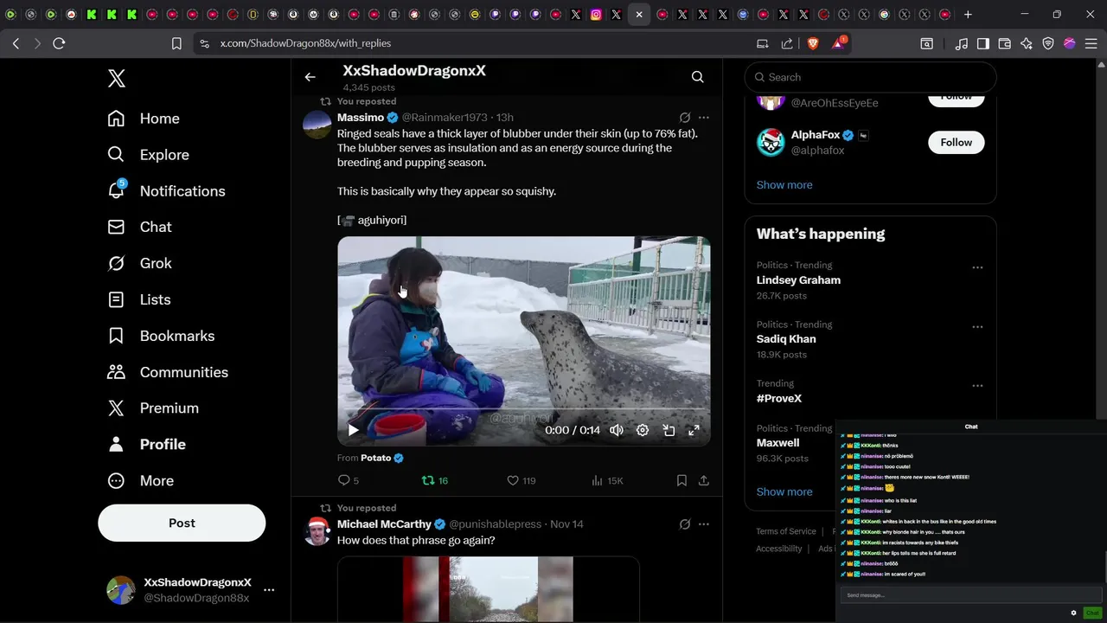The height and width of the screenshot is (623, 1107).
Task: Bookmark this page in address bar
Action: pyautogui.click(x=176, y=43)
